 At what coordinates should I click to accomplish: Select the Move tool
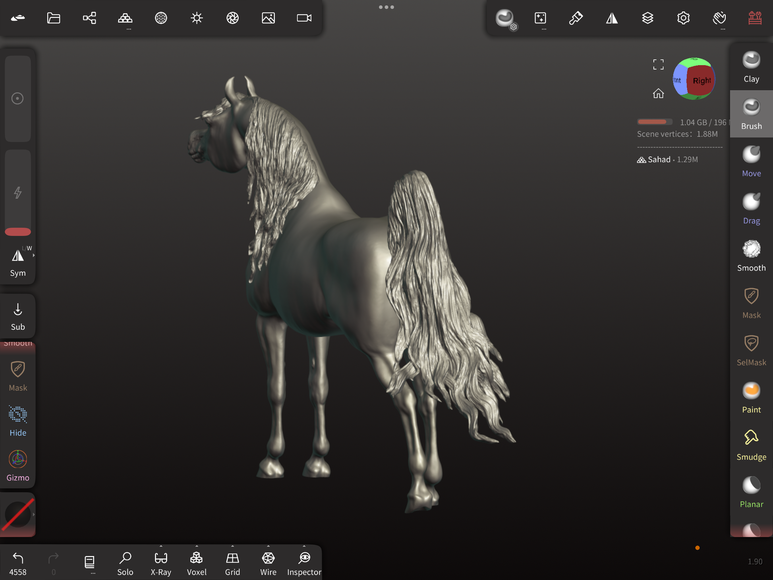[751, 161]
